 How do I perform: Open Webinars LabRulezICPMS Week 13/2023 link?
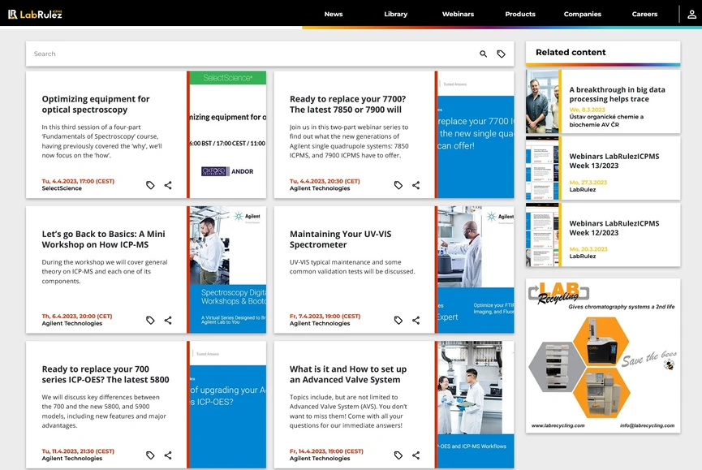click(614, 161)
